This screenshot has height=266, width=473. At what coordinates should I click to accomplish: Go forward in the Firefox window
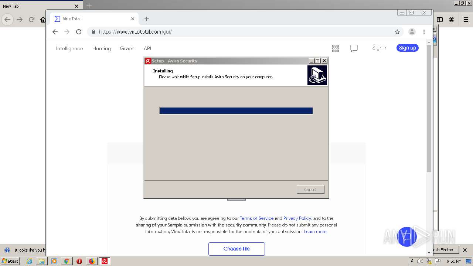(x=20, y=20)
